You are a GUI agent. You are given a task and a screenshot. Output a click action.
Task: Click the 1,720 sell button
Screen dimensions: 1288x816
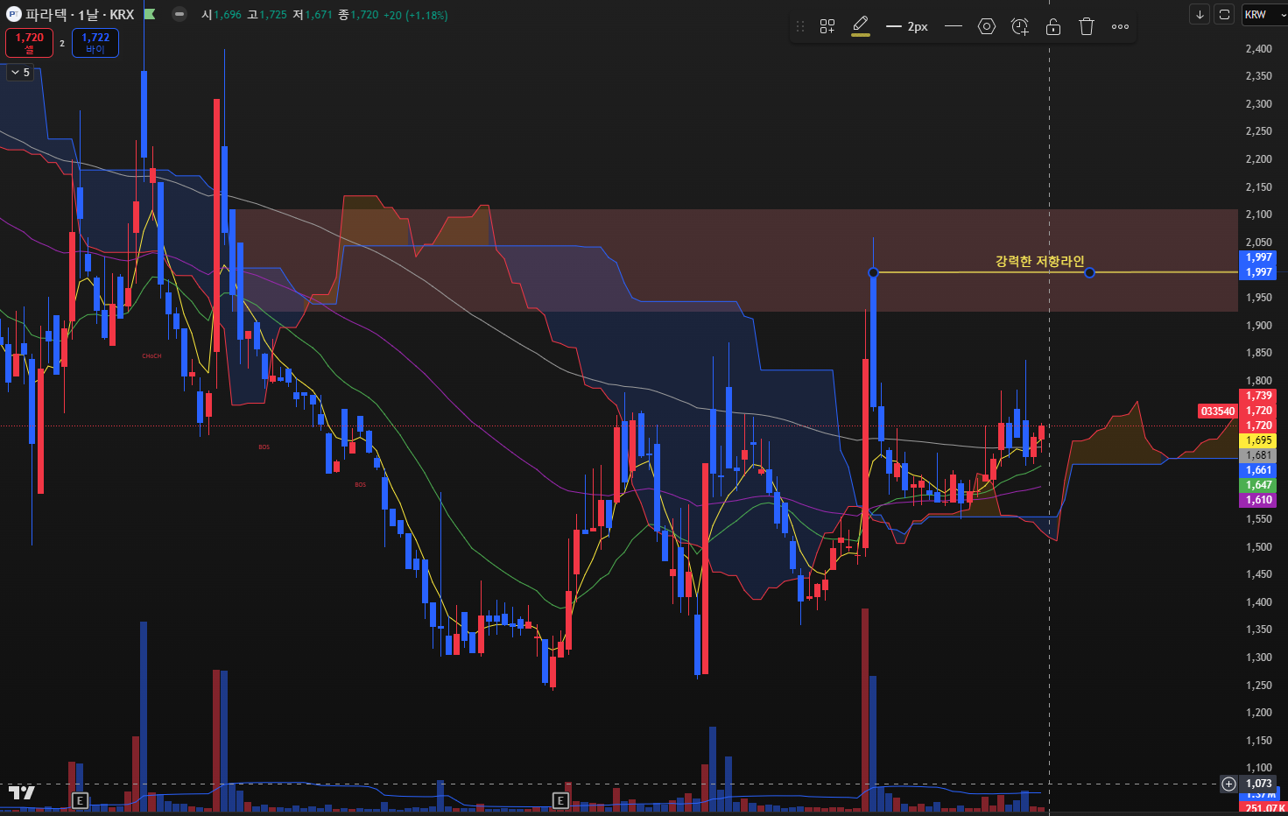coord(30,43)
